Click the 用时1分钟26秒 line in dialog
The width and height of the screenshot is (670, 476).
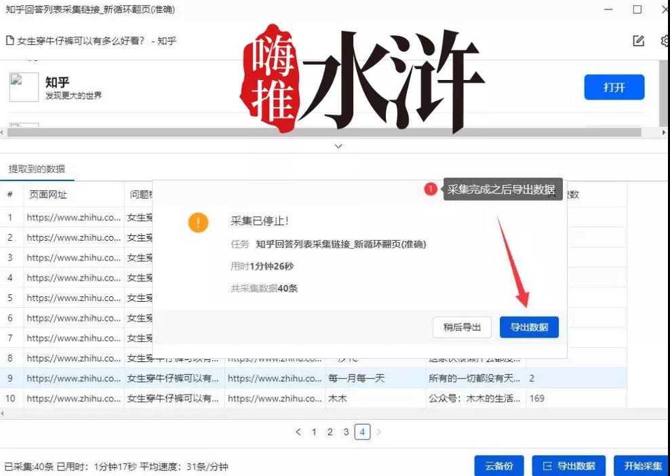[x=262, y=266]
